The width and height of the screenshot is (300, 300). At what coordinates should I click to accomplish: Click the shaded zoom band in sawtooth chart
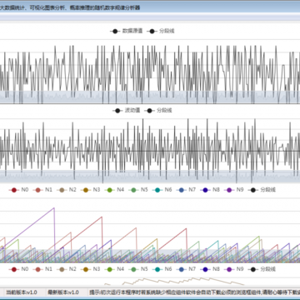coord(150,256)
